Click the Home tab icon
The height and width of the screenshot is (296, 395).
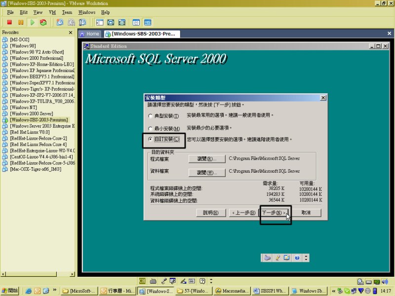pos(82,34)
